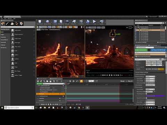
Task: Open Windows Start button
Action: [2, 108]
